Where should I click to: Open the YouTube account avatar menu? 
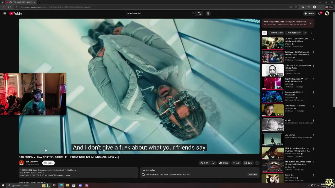(x=327, y=13)
